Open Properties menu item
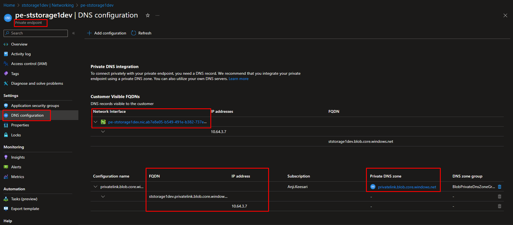Viewport: 513px width, 225px height. pyautogui.click(x=20, y=125)
